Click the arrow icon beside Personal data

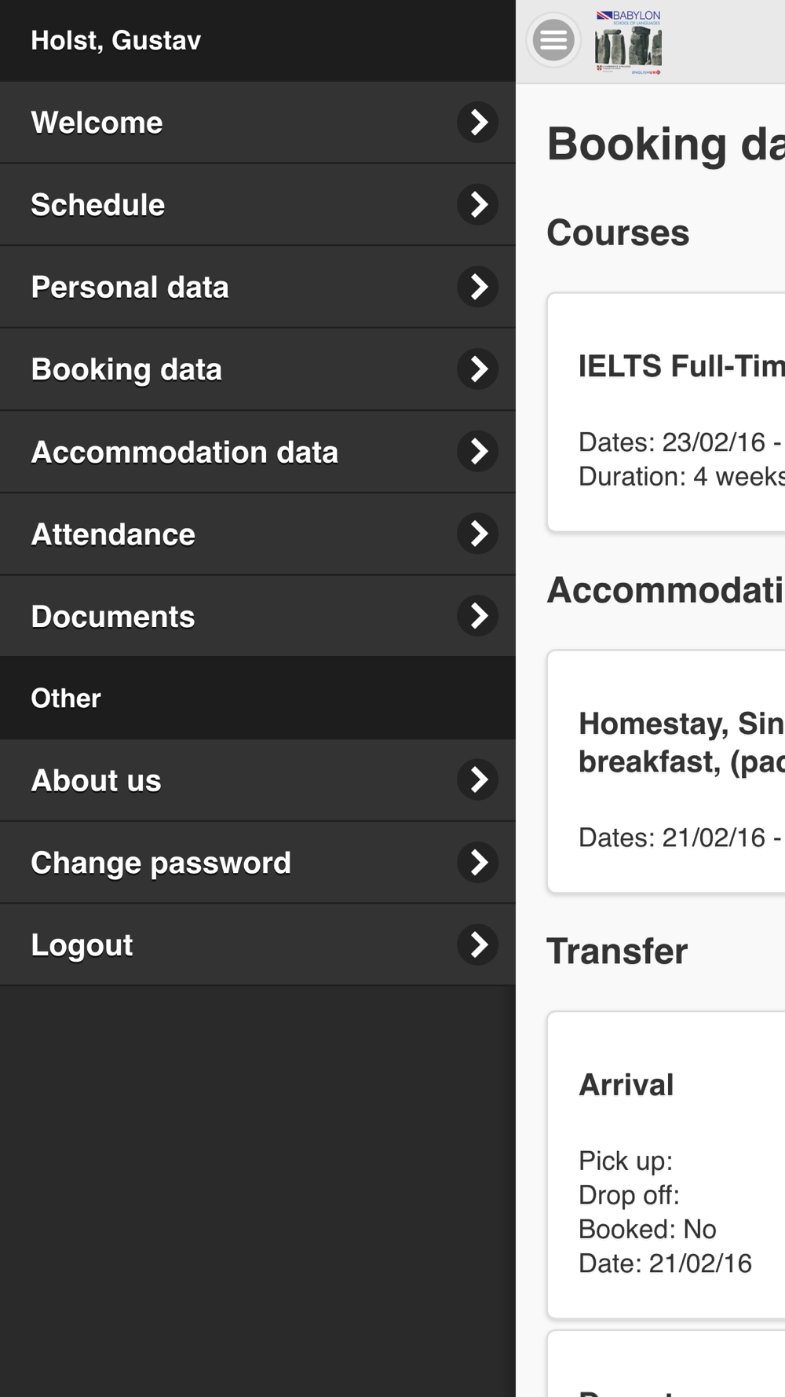tap(478, 287)
